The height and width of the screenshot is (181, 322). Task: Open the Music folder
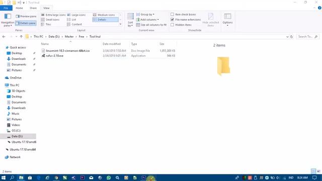14,114
